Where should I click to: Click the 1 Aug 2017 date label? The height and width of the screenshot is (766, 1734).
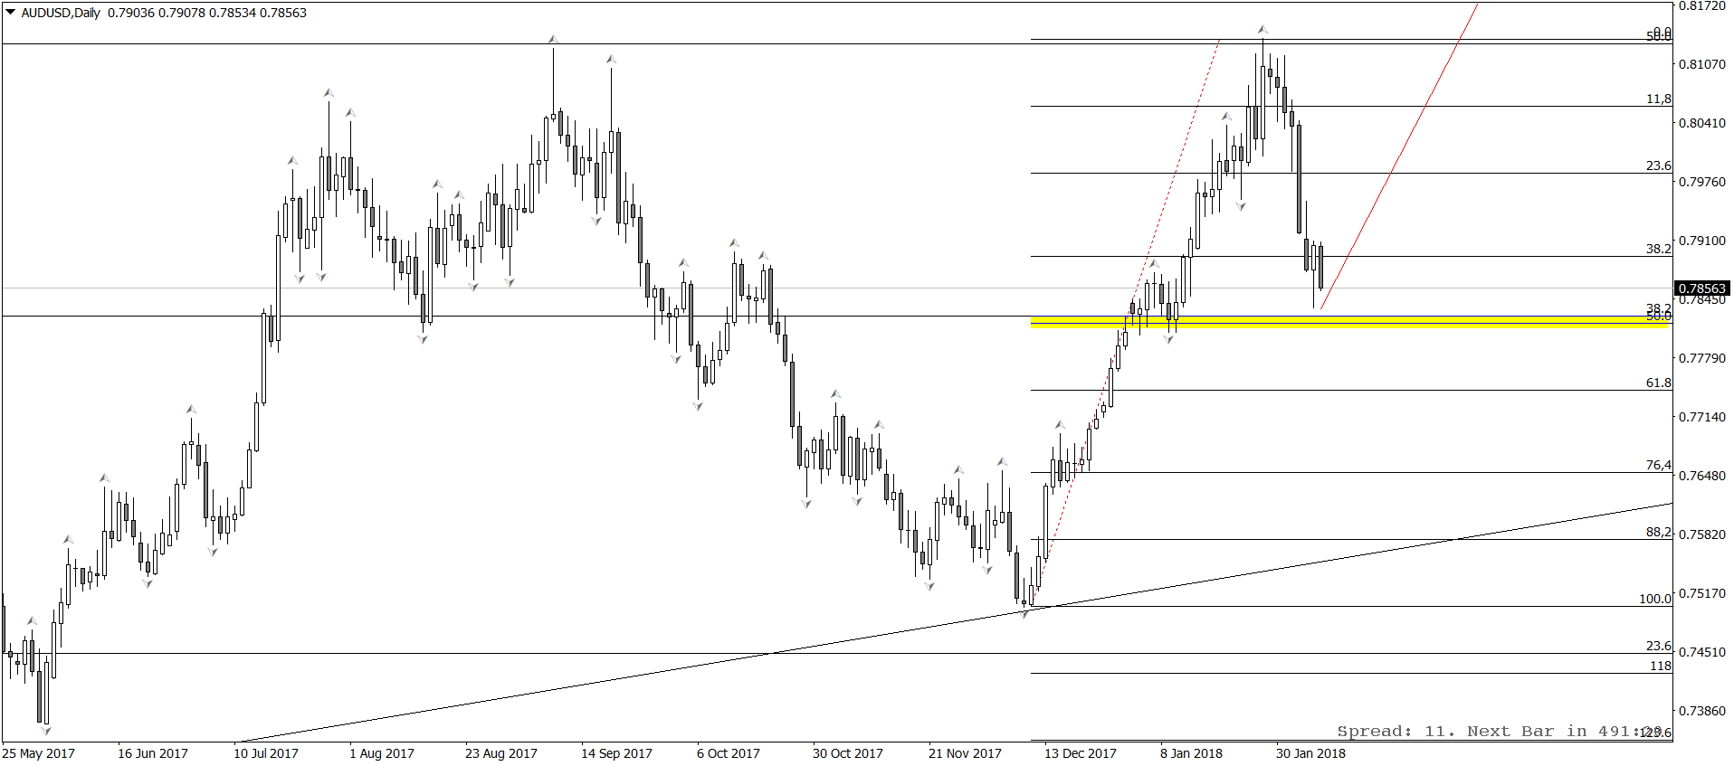pyautogui.click(x=382, y=753)
